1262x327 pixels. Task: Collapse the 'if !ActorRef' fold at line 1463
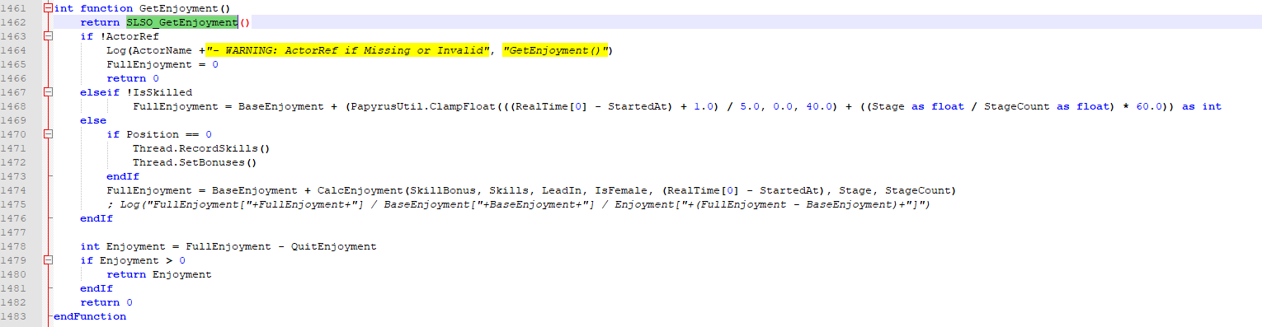coord(49,36)
